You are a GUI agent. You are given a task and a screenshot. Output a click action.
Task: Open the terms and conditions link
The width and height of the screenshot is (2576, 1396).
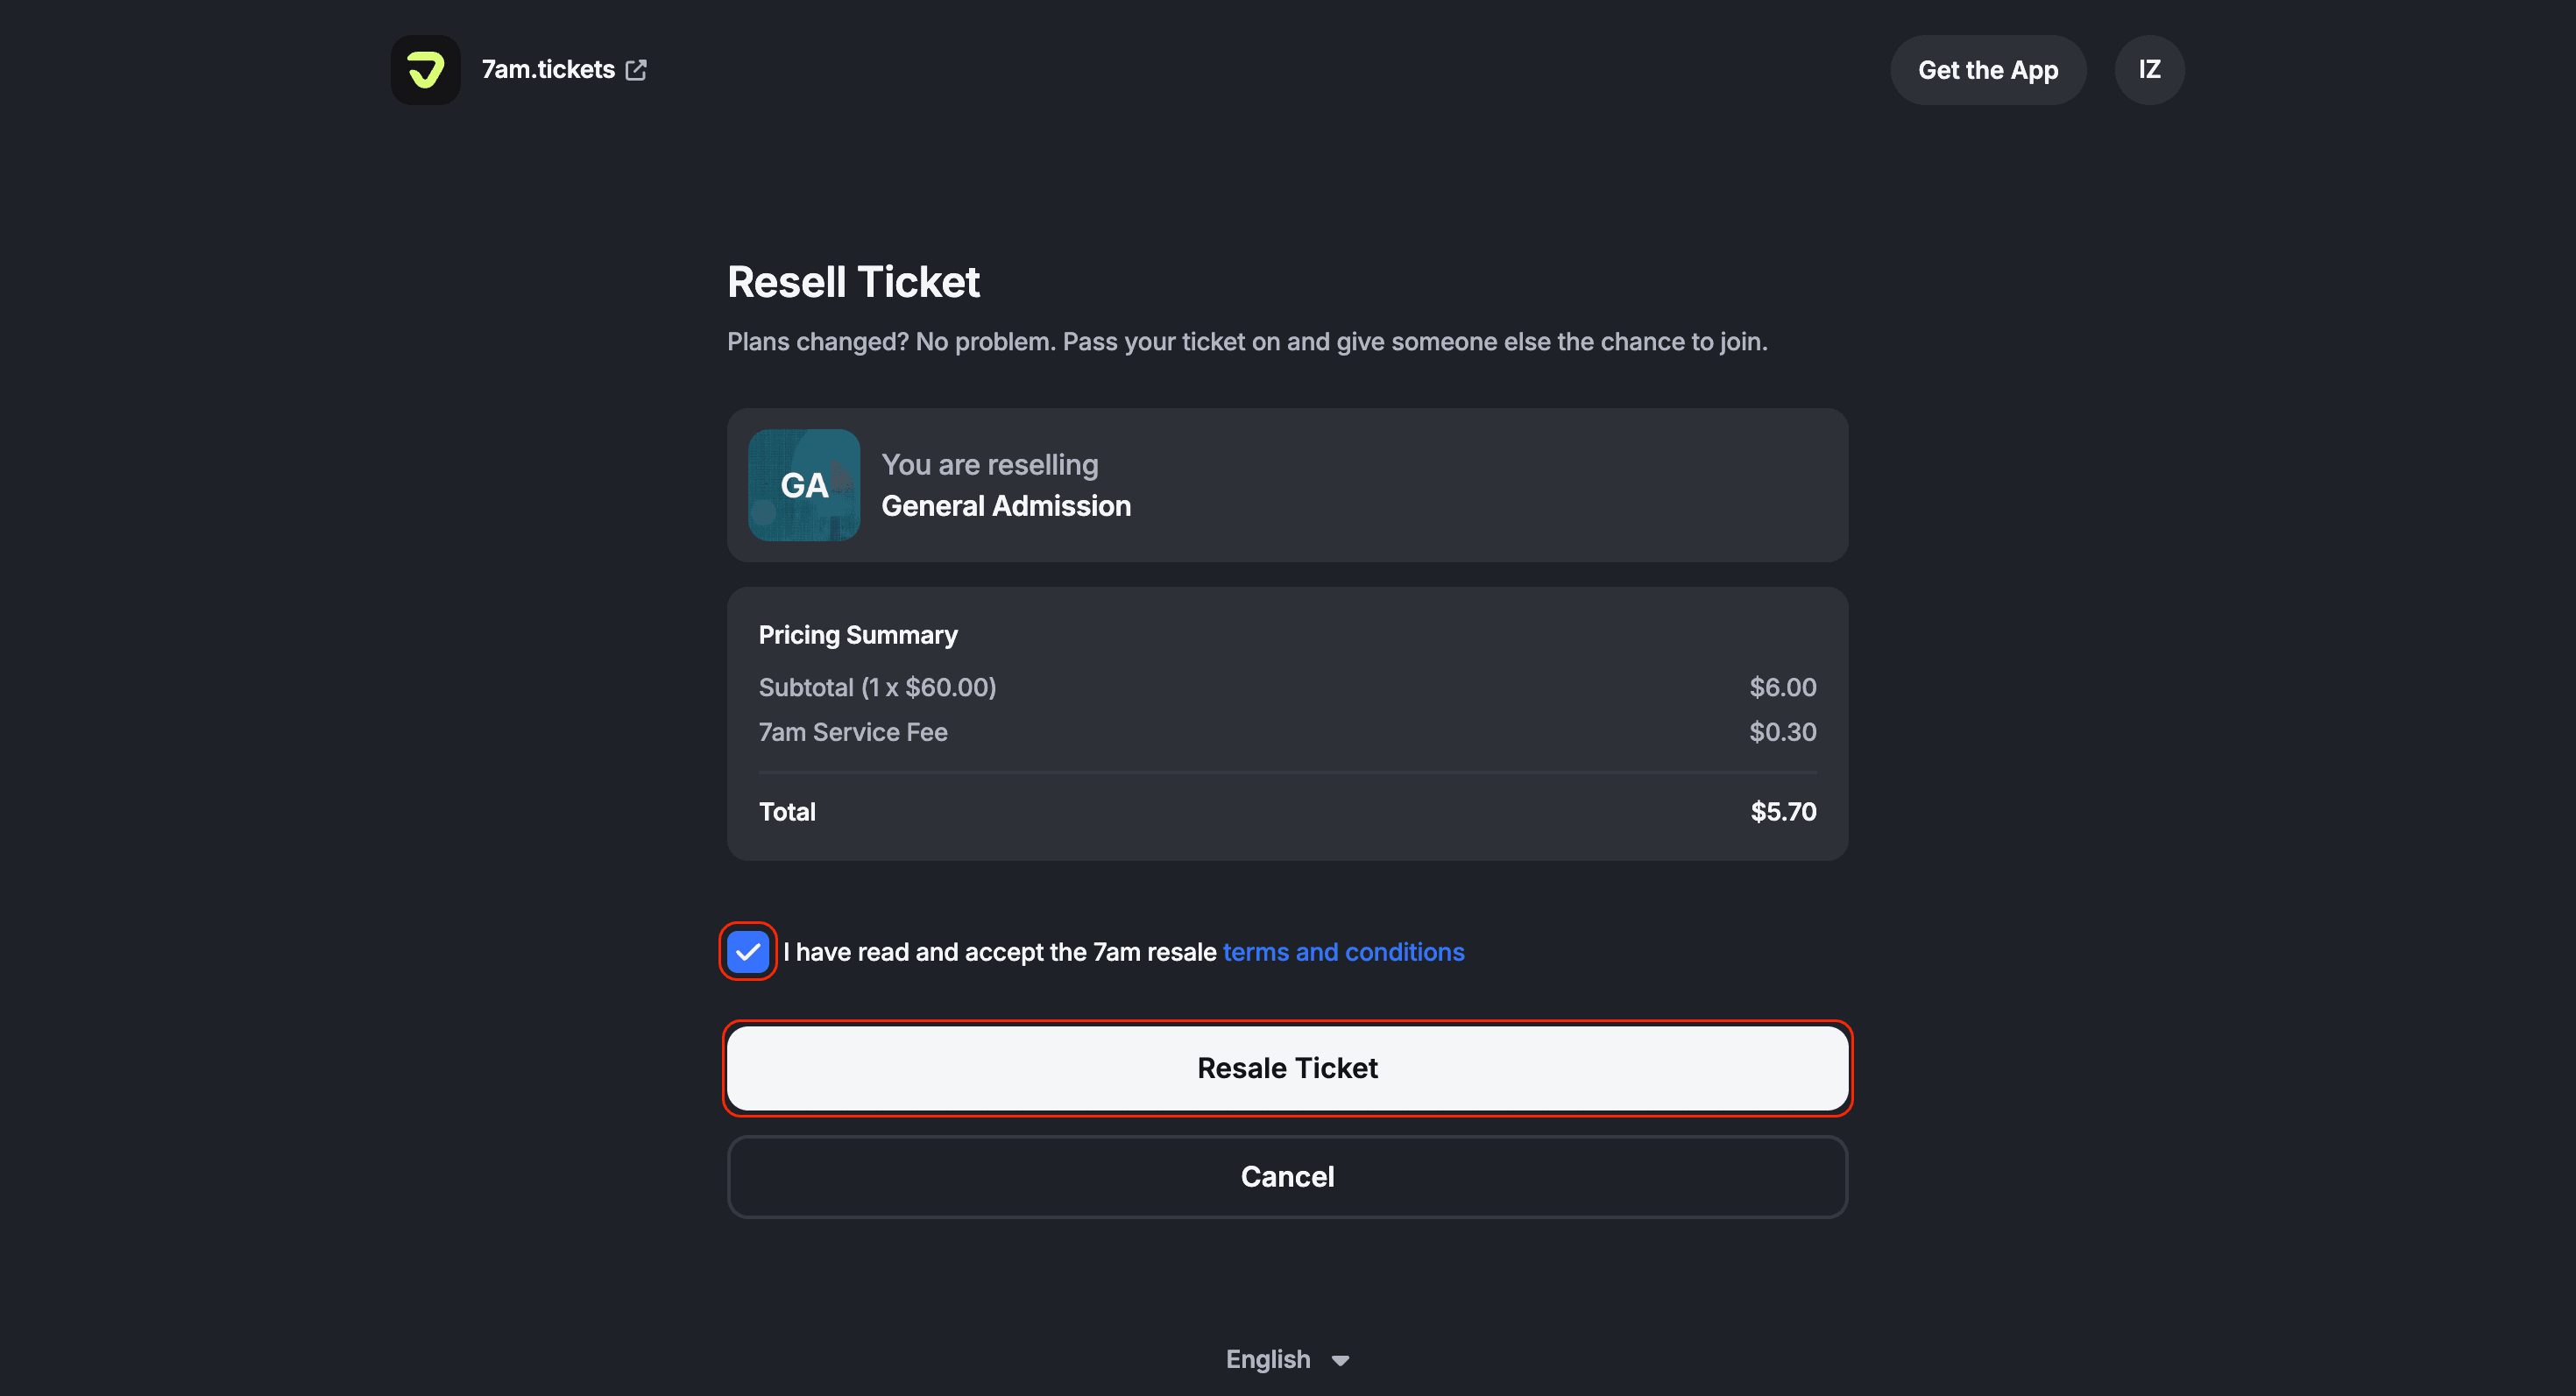[x=1343, y=952]
